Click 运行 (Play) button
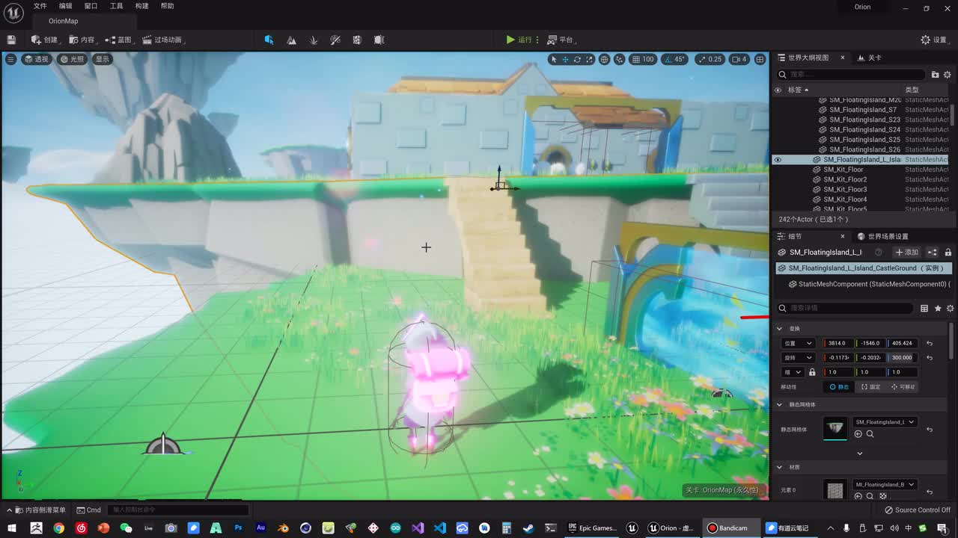 tap(519, 40)
